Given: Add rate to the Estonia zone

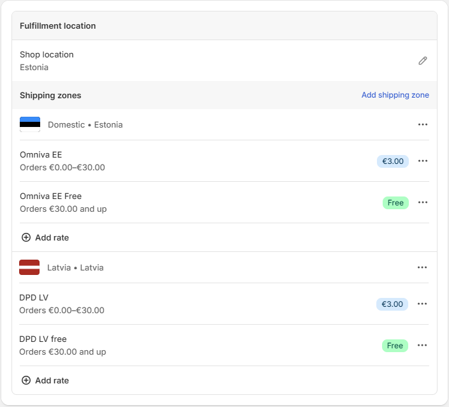Looking at the screenshot, I should point(45,237).
